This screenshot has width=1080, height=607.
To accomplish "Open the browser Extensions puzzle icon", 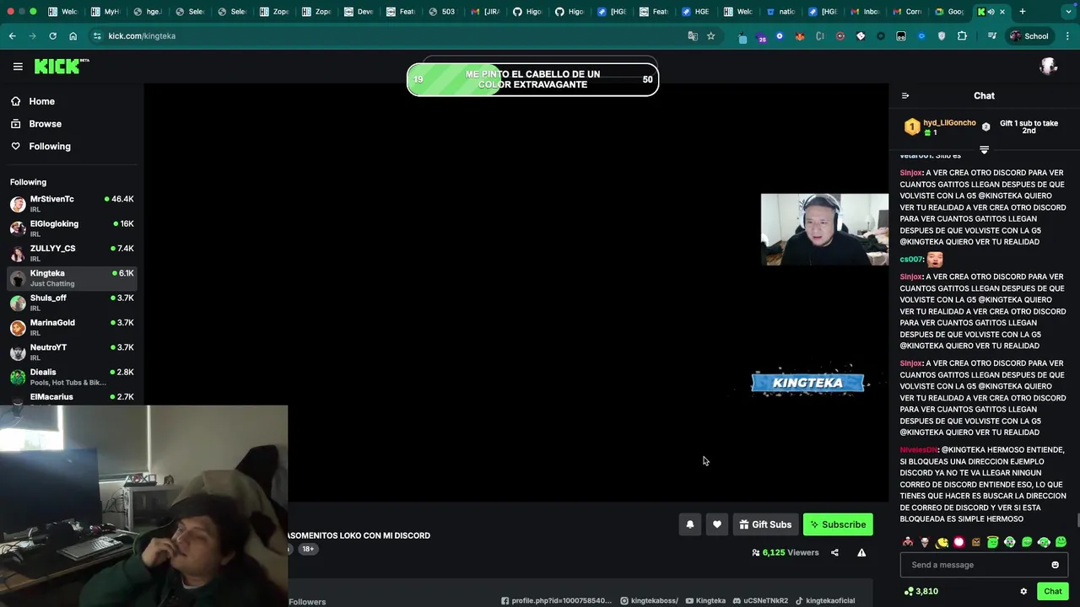I will pos(962,36).
